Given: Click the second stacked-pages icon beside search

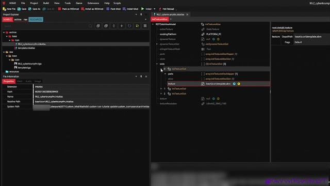Looking at the screenshot, I should pos(106,26).
